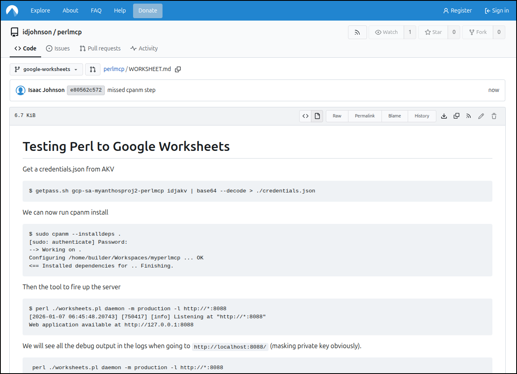The image size is (517, 374).
Task: Open the Issues tab
Action: tap(58, 48)
